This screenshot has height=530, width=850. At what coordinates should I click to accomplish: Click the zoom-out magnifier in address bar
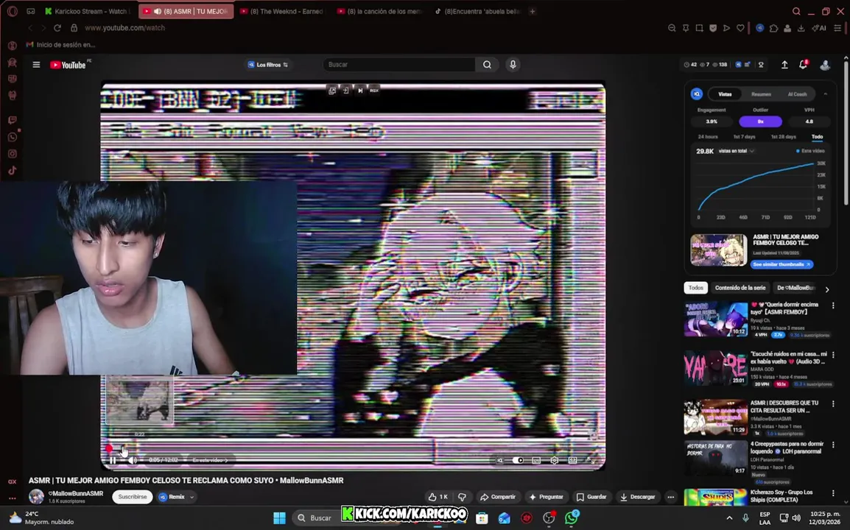point(672,28)
